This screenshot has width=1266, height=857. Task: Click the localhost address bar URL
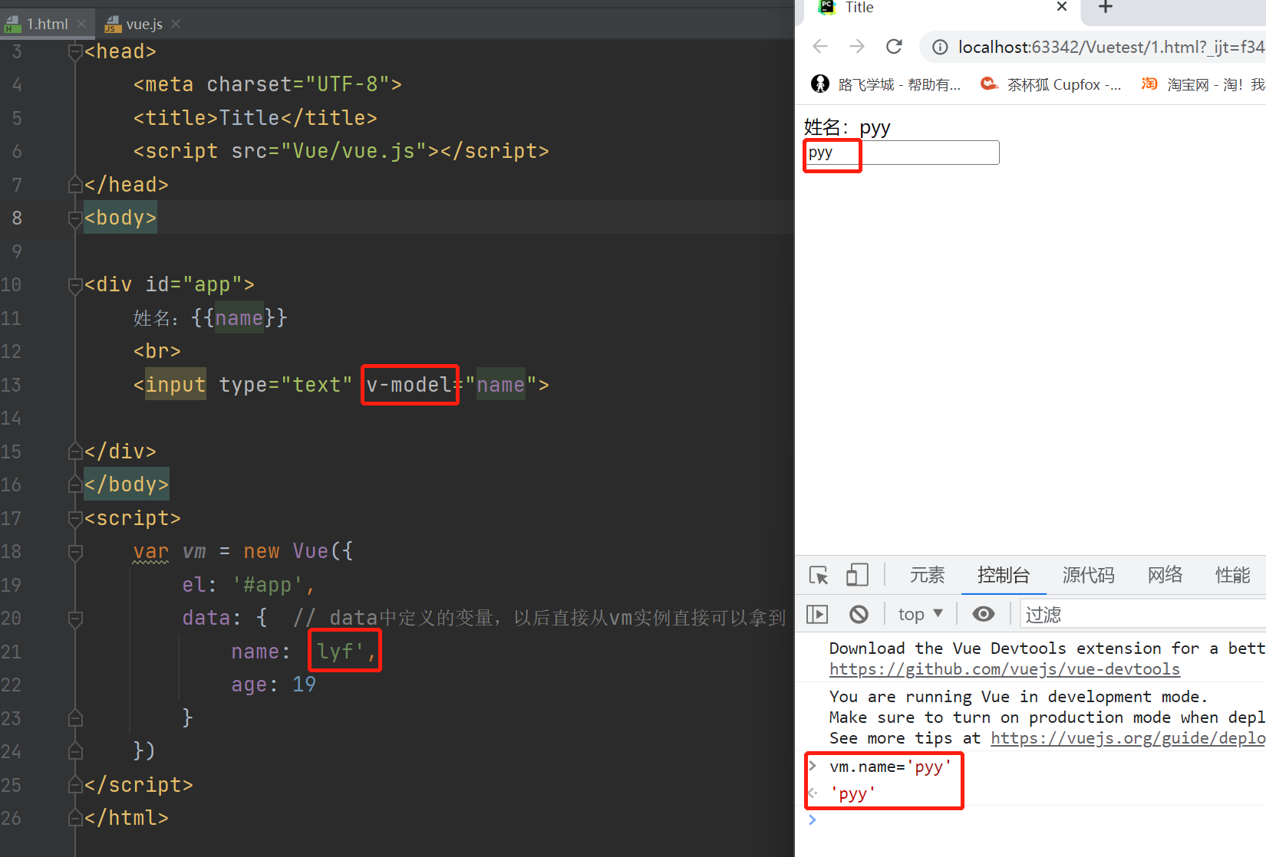1110,48
